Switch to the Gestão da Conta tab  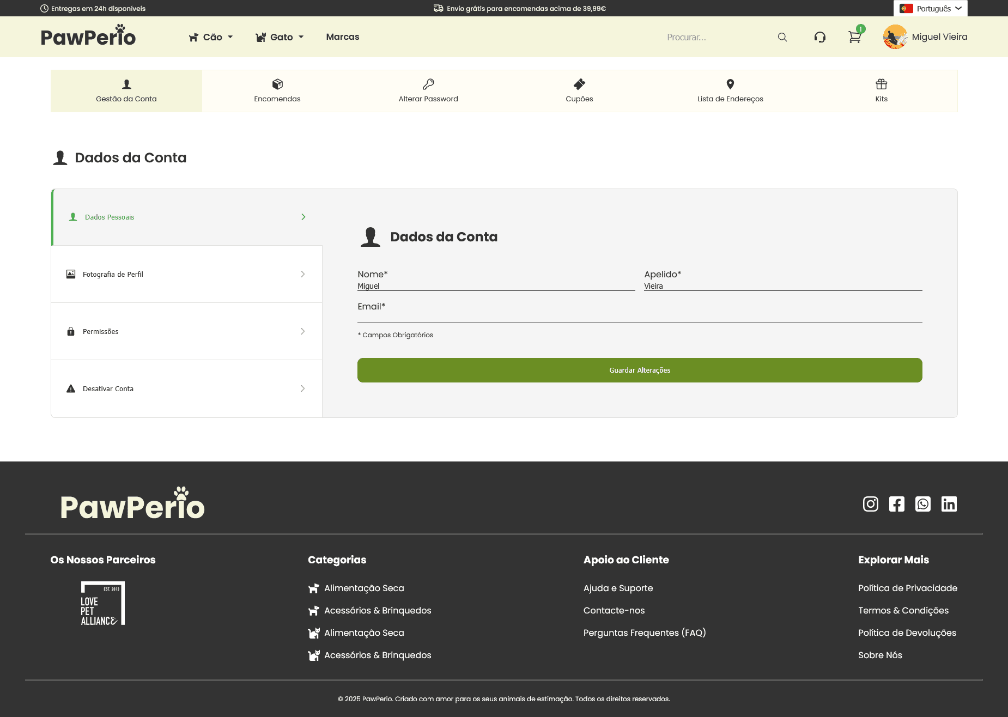point(126,90)
